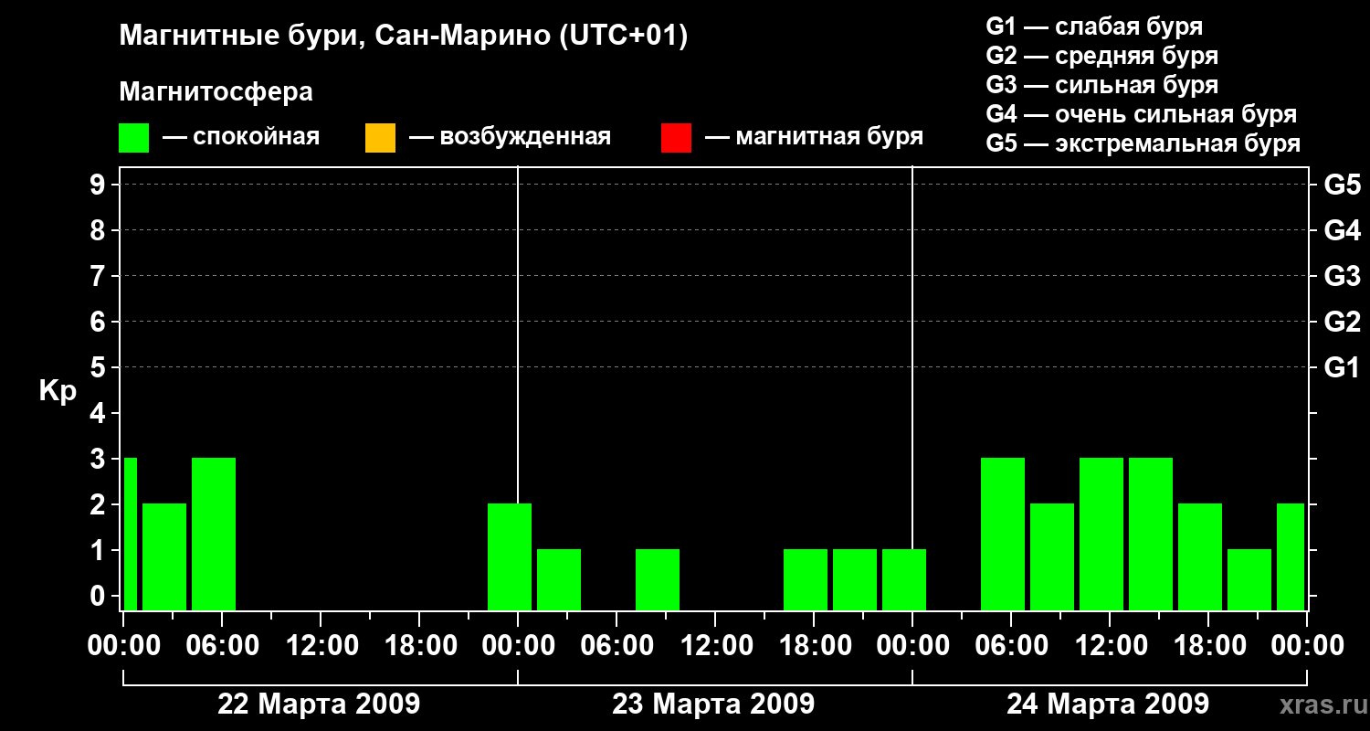
Task: Select the 'G3 — сильная буря' legend line
Action: coord(1102,85)
